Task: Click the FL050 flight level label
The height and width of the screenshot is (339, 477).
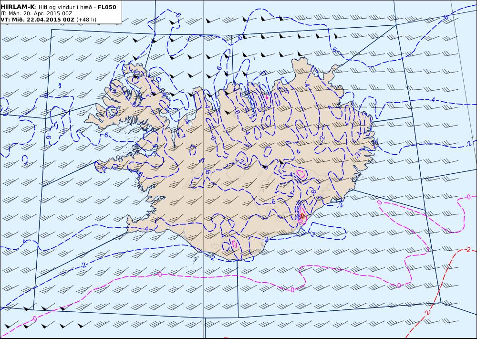Action: pyautogui.click(x=107, y=7)
